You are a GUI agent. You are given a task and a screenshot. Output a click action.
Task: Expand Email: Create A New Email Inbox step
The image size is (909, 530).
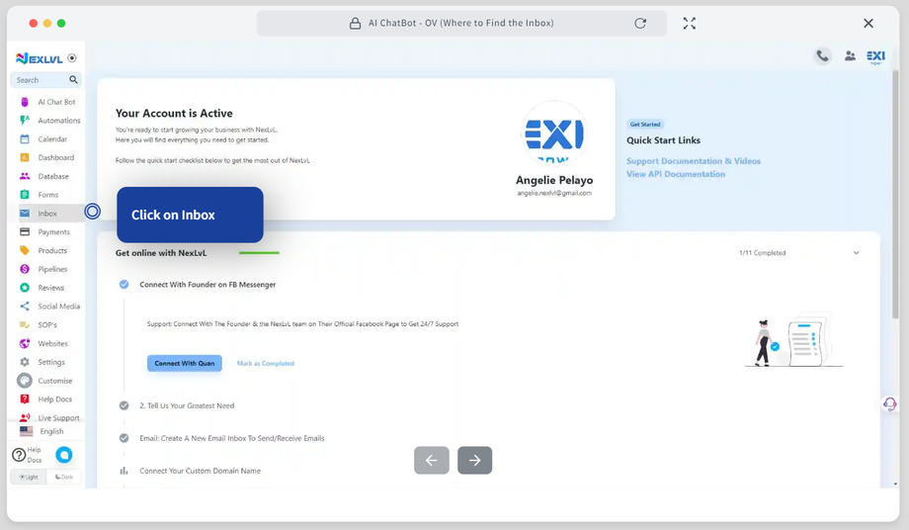click(232, 438)
